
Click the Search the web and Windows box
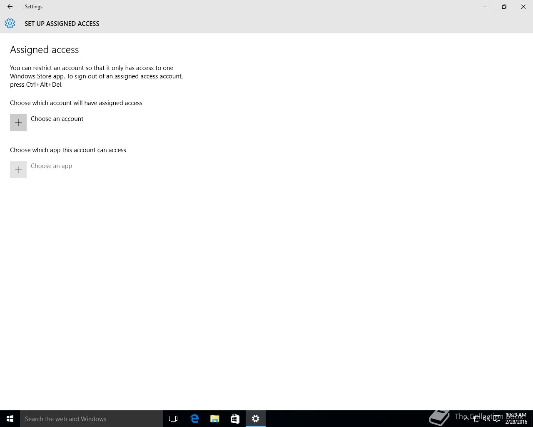point(92,419)
